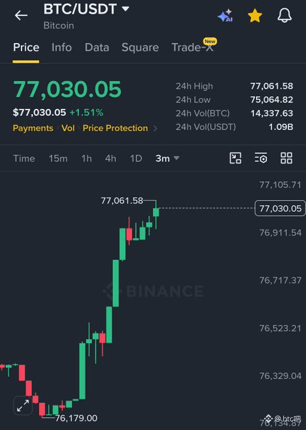Open the grid layout icon
The height and width of the screenshot is (430, 306).
point(286,158)
